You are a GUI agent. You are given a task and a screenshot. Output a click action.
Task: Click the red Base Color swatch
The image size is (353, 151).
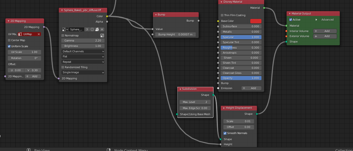click(256, 21)
